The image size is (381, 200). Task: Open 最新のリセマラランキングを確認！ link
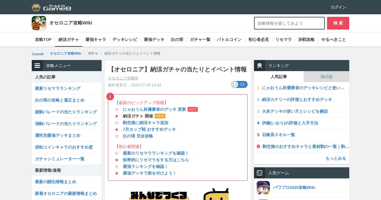click(156, 153)
